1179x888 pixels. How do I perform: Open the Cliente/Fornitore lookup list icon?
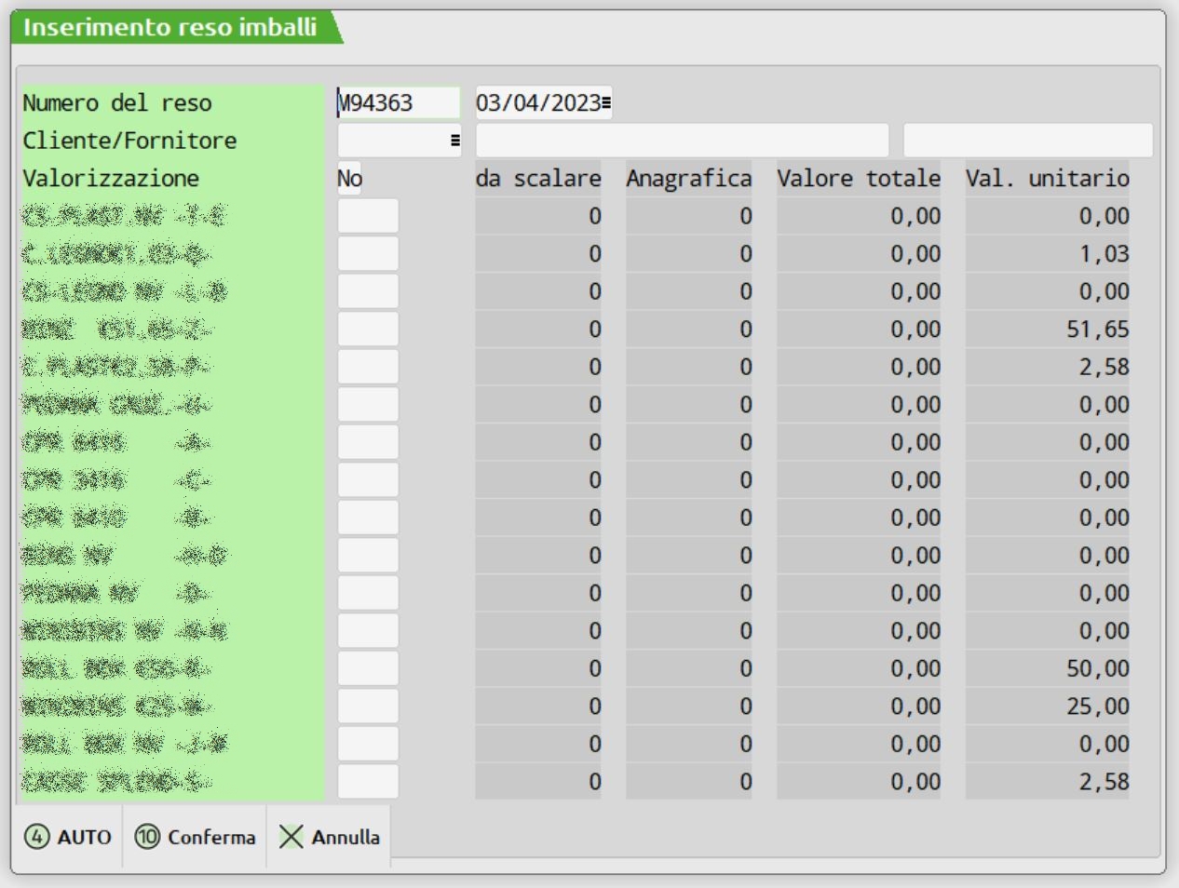click(x=454, y=141)
